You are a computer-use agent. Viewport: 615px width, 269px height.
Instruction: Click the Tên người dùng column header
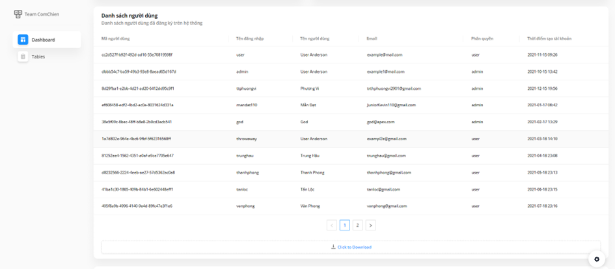(x=314, y=38)
